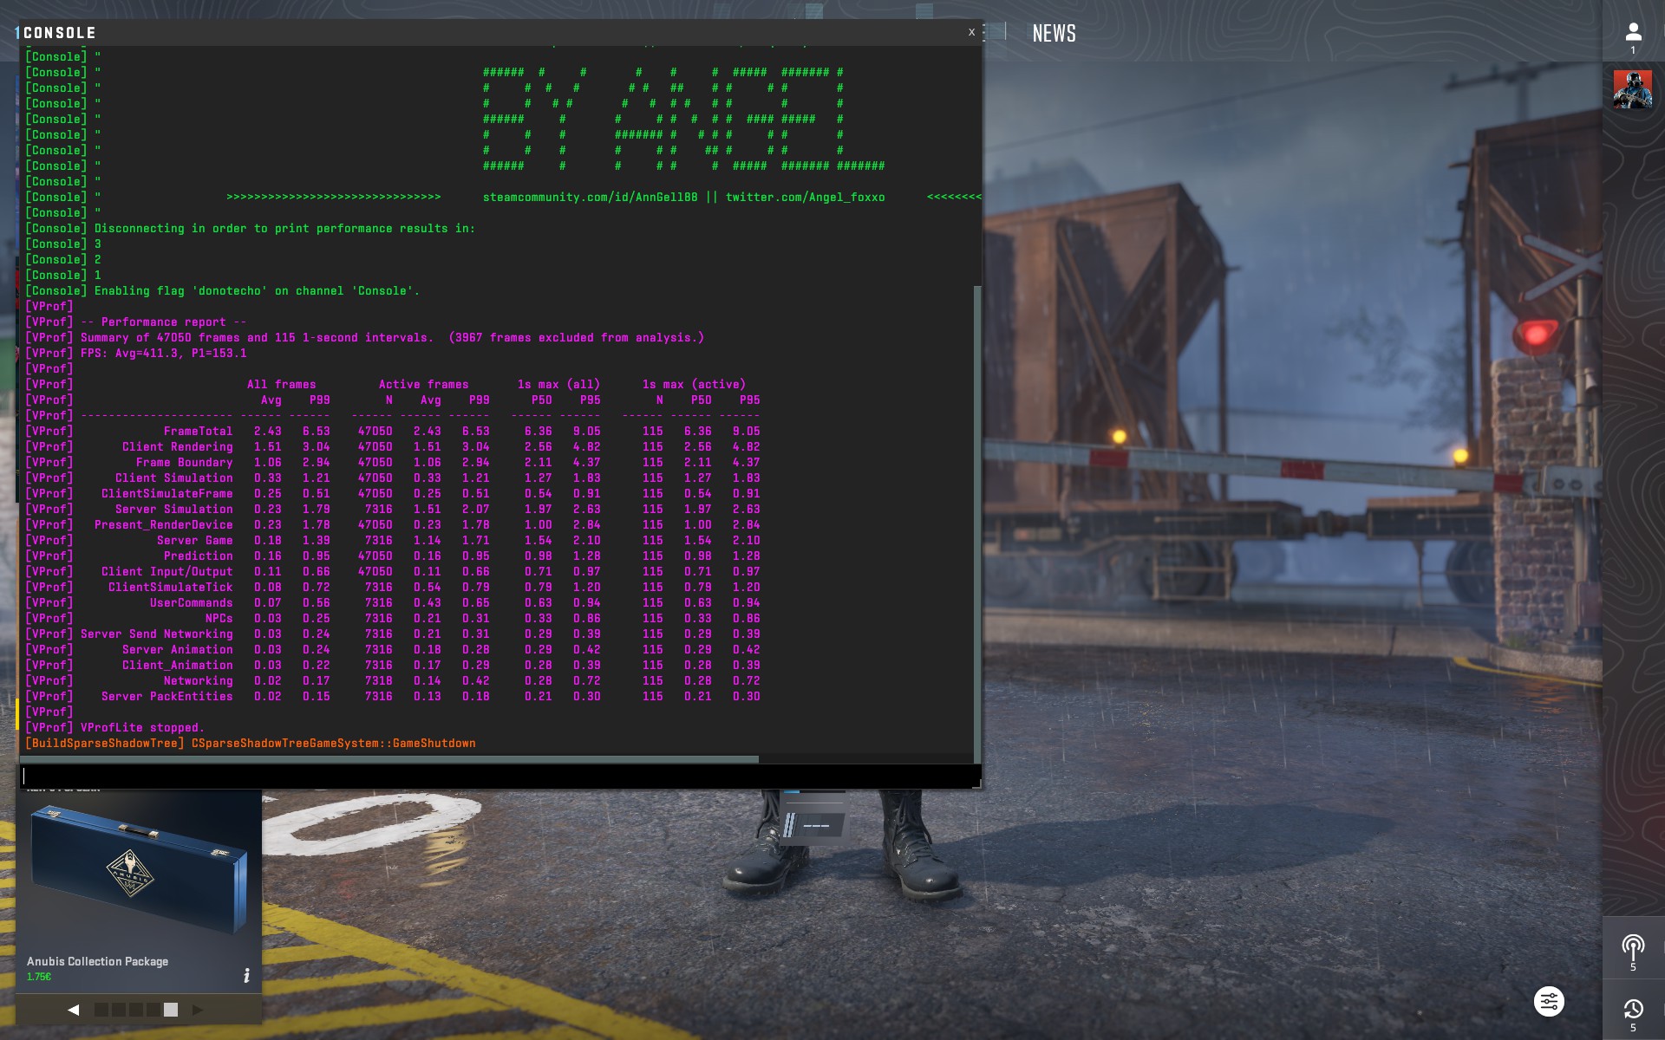Click the "Client Input/Output" row label
The image size is (1665, 1040).
click(167, 572)
